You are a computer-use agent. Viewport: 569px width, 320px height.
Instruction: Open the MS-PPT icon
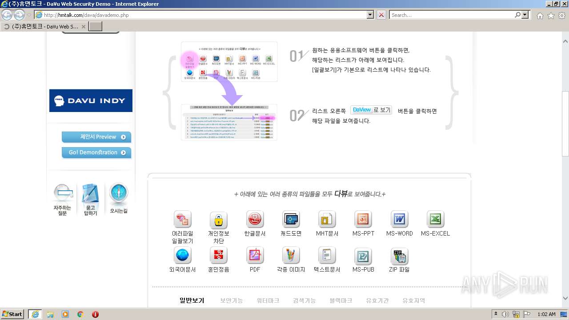pyautogui.click(x=363, y=220)
